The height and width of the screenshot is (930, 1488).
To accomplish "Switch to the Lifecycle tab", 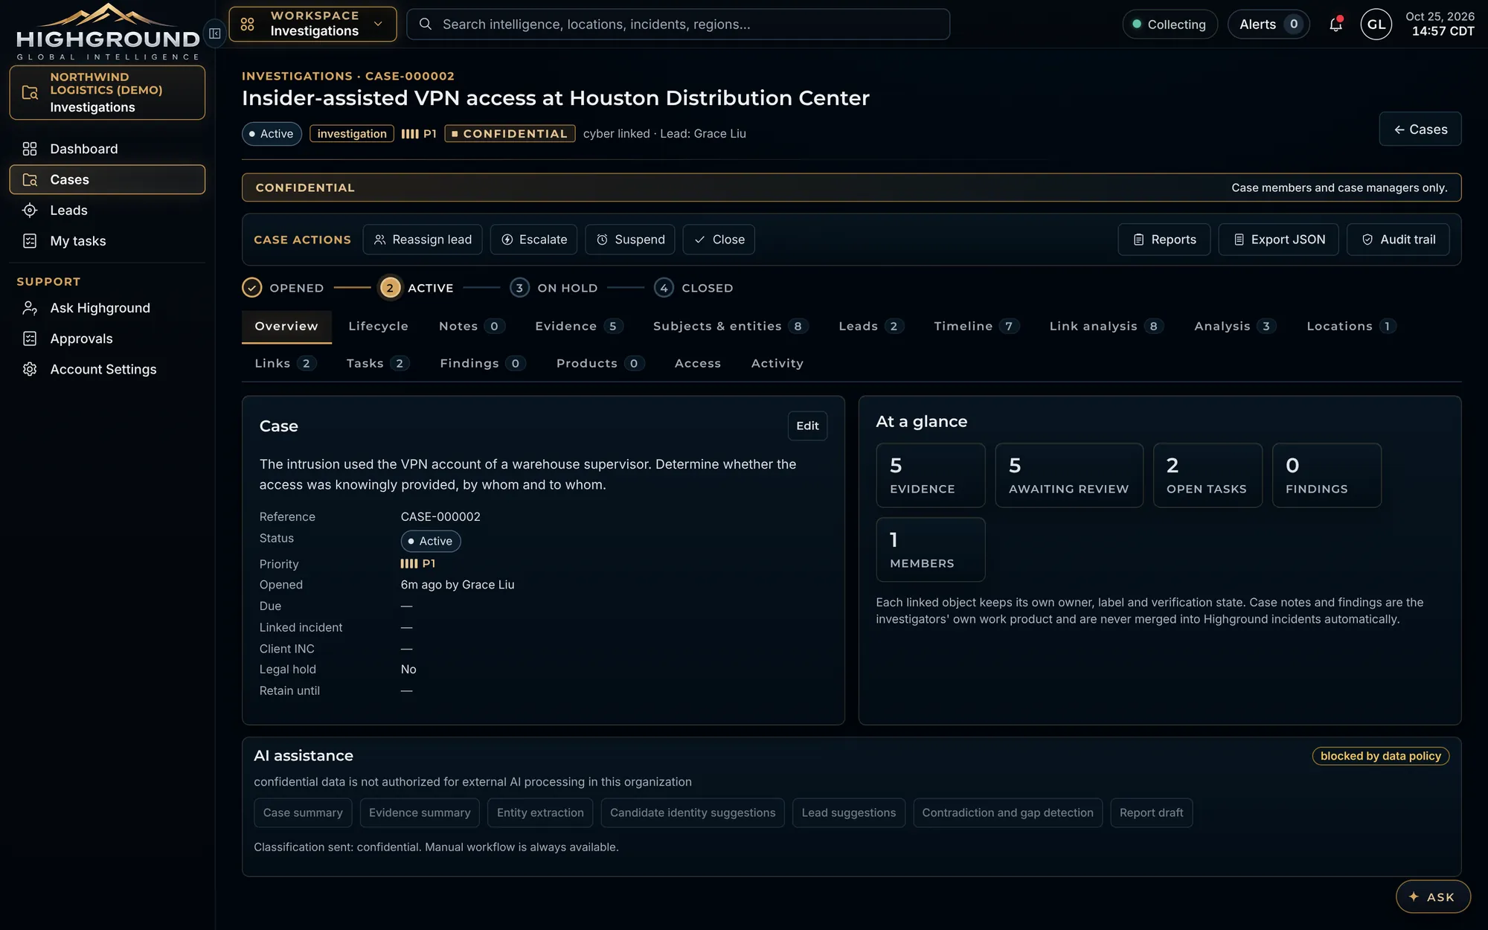I will [378, 326].
